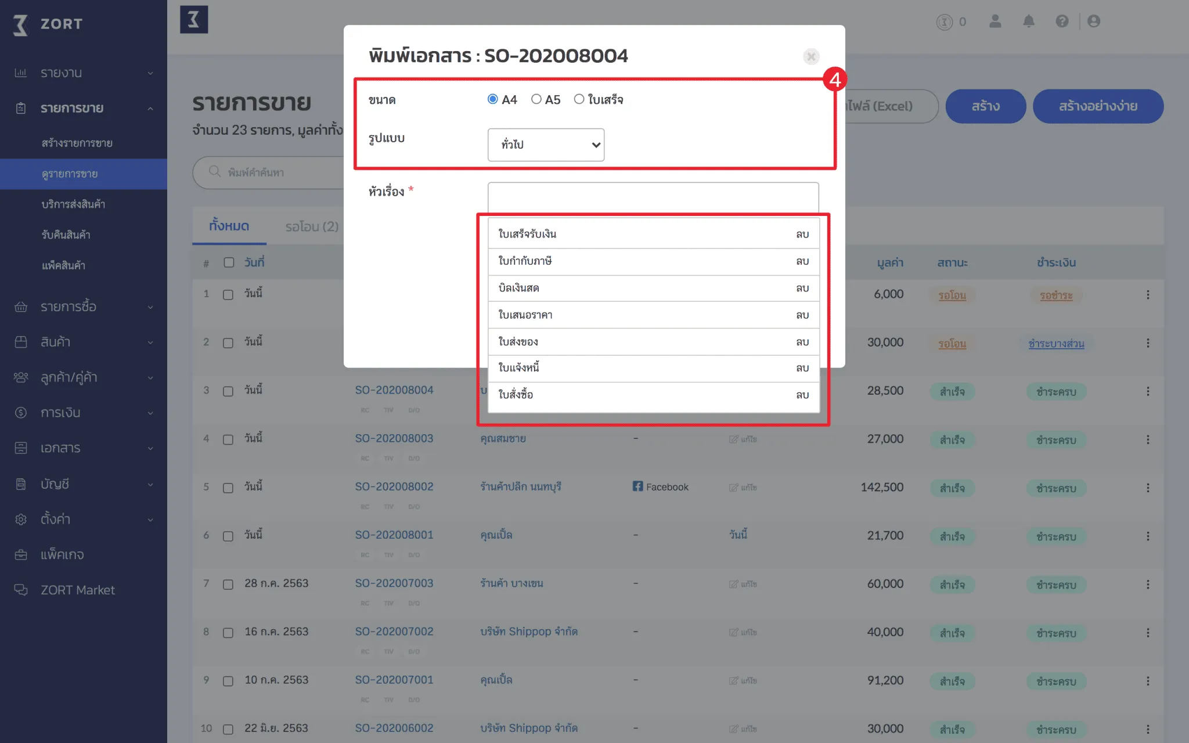
Task: Select the ใบเสร็จ size radio button
Action: click(x=579, y=99)
